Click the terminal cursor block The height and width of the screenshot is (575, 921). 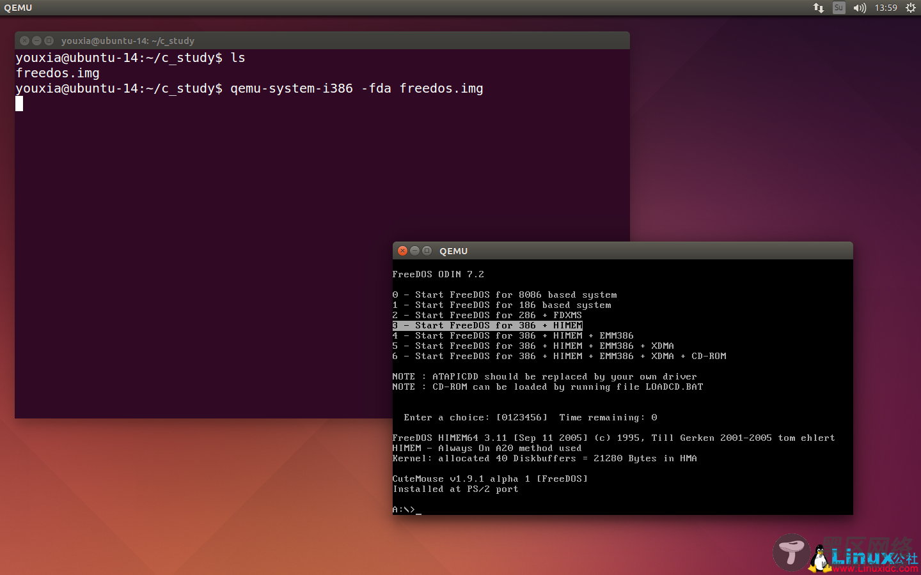coord(19,103)
